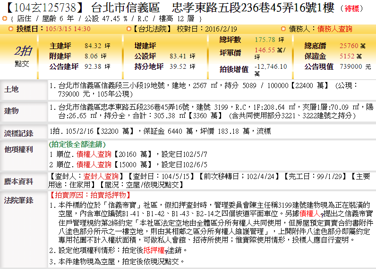Click the 設定日102/5/7 text
The image size is (376, 269).
pos(184,154)
